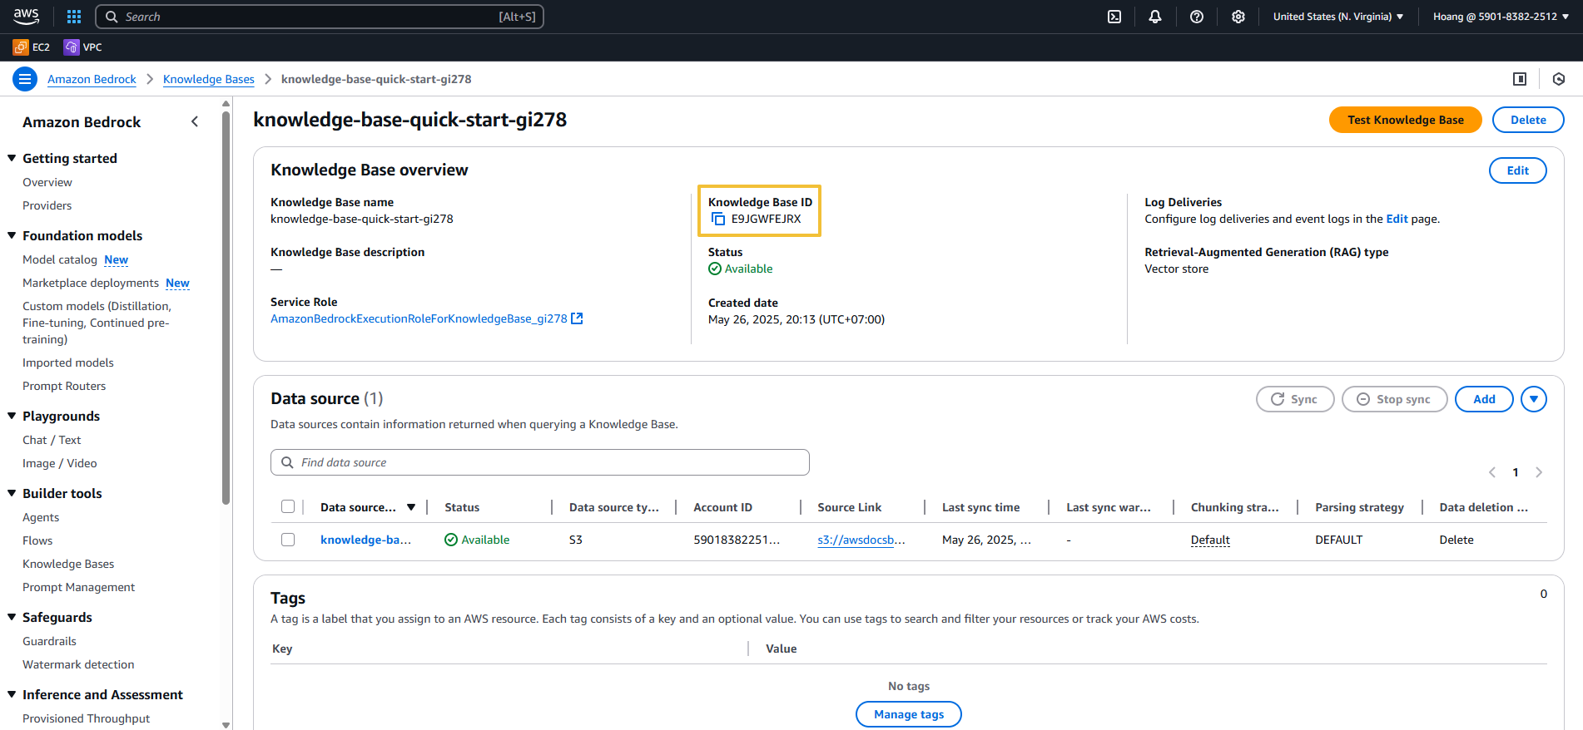1583x730 pixels.
Task: Open external link icon beside Service Role
Action: 577,318
